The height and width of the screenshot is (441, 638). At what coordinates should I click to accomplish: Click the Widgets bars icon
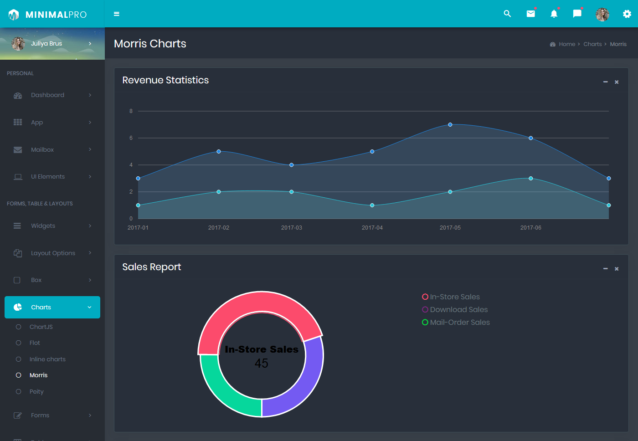[x=17, y=226]
